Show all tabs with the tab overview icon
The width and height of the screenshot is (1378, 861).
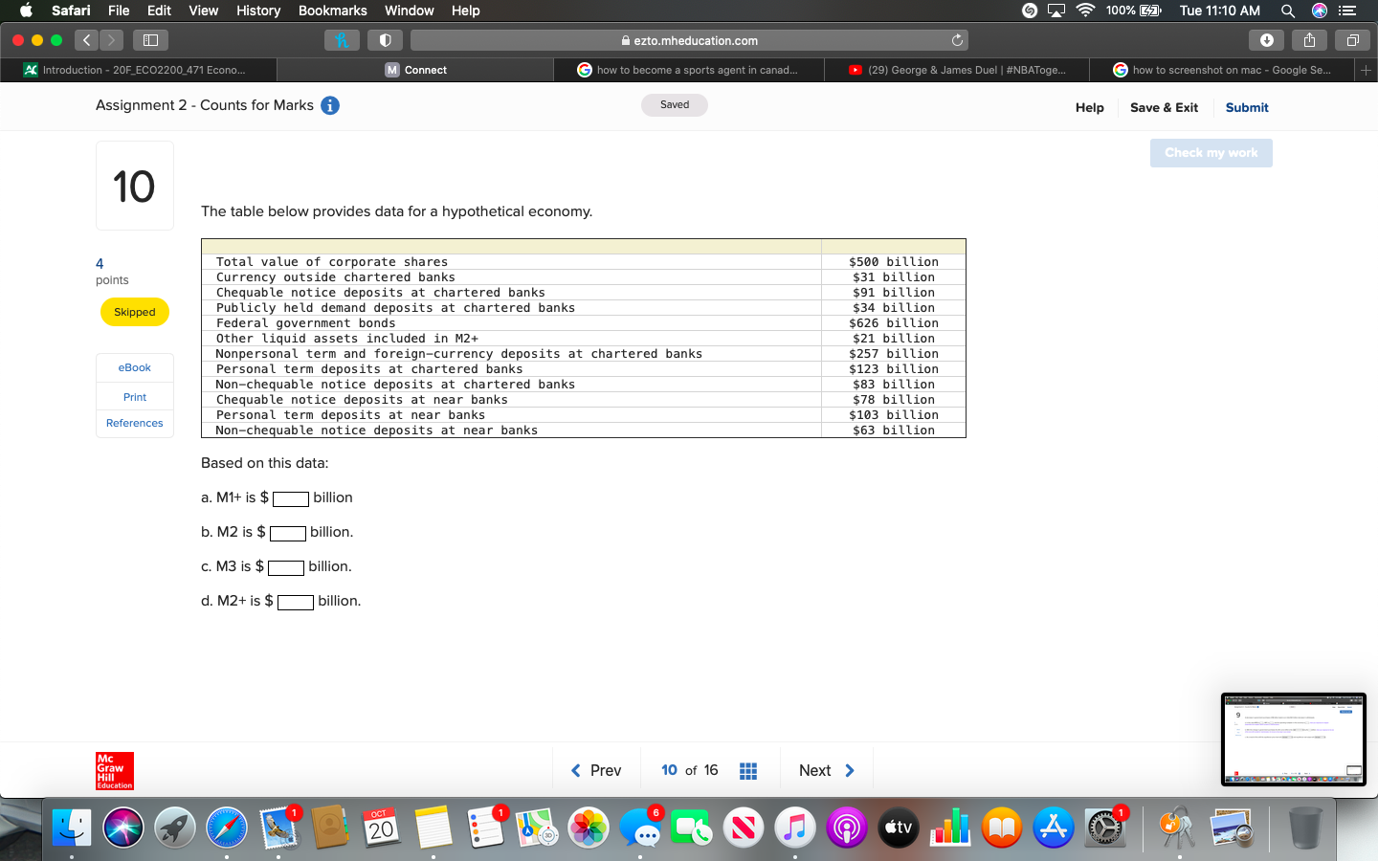tap(1352, 39)
